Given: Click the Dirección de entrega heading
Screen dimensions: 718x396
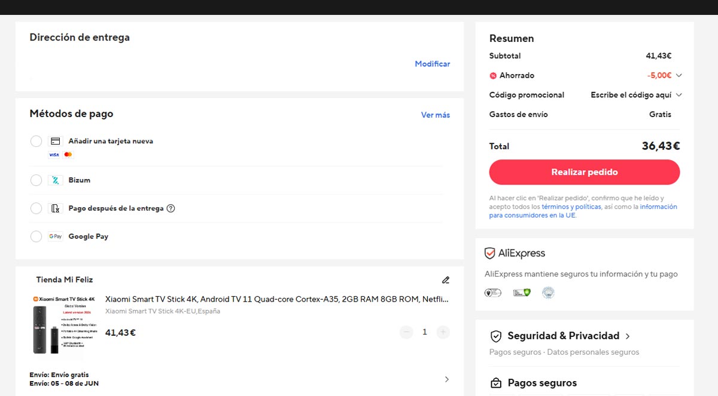Looking at the screenshot, I should click(80, 38).
